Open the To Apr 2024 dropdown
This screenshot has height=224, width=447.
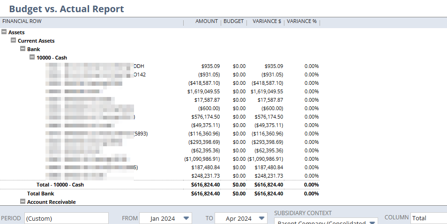pyautogui.click(x=241, y=218)
